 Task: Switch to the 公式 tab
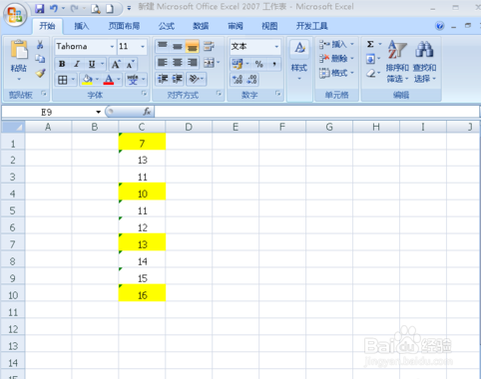click(x=167, y=26)
